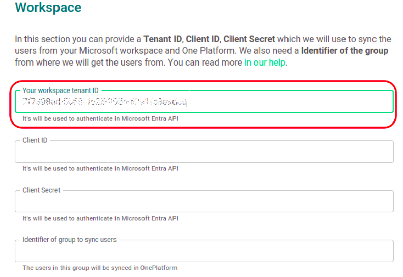Click the "Your workspace tenant ID" field label
Image resolution: width=403 pixels, height=277 pixels.
click(x=61, y=90)
